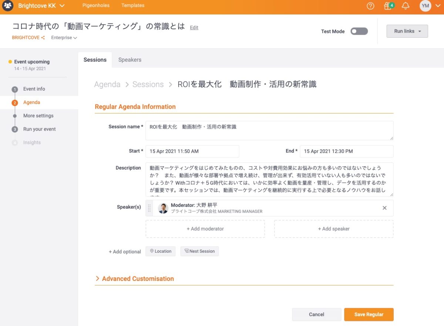
Task: Click the Save Regular button
Action: tap(369, 315)
